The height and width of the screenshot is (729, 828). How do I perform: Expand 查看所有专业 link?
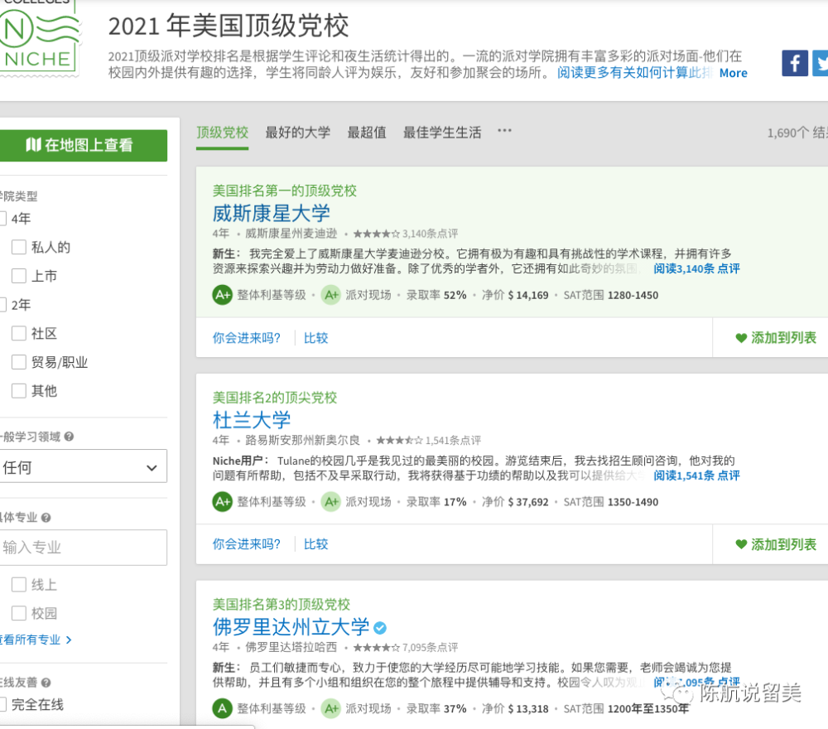point(36,640)
